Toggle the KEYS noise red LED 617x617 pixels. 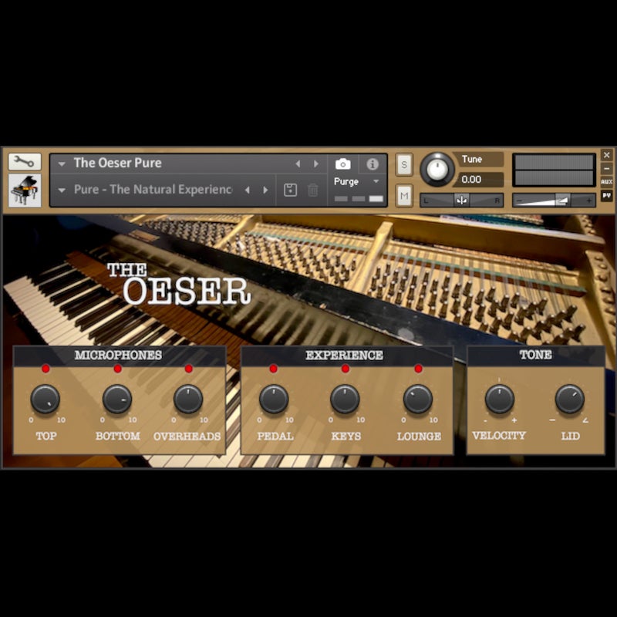point(345,369)
